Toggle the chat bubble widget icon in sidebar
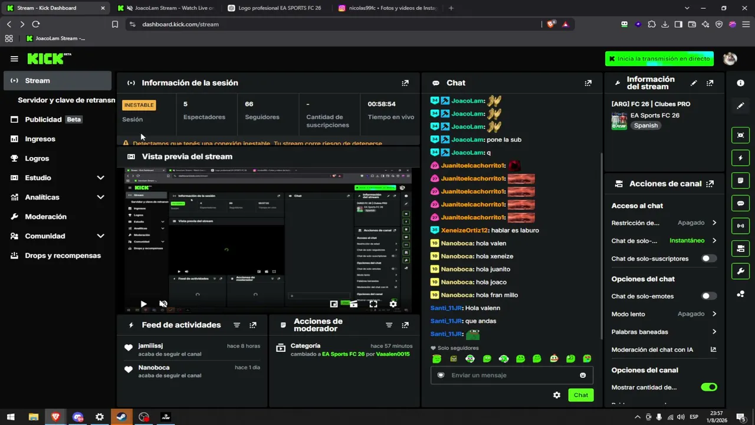The image size is (755, 425). coord(741,204)
